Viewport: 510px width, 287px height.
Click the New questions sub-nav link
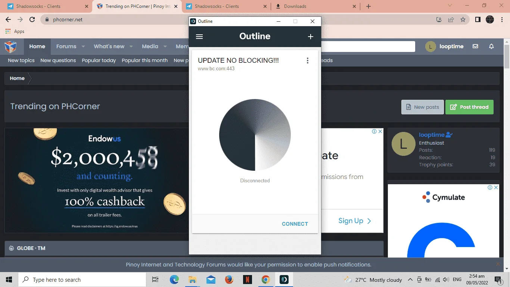[x=58, y=60]
